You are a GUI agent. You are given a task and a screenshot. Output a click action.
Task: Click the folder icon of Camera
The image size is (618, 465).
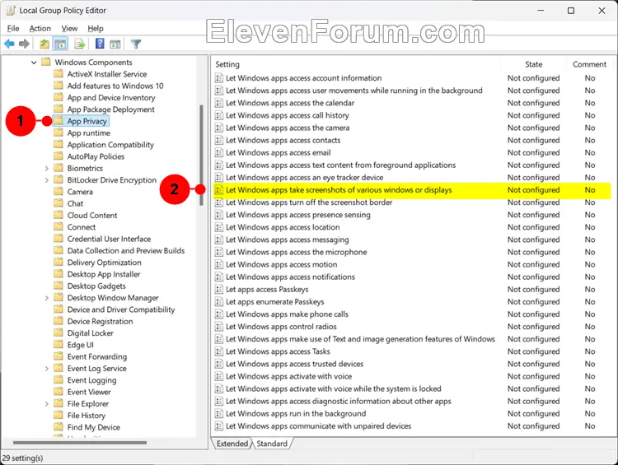tap(59, 192)
